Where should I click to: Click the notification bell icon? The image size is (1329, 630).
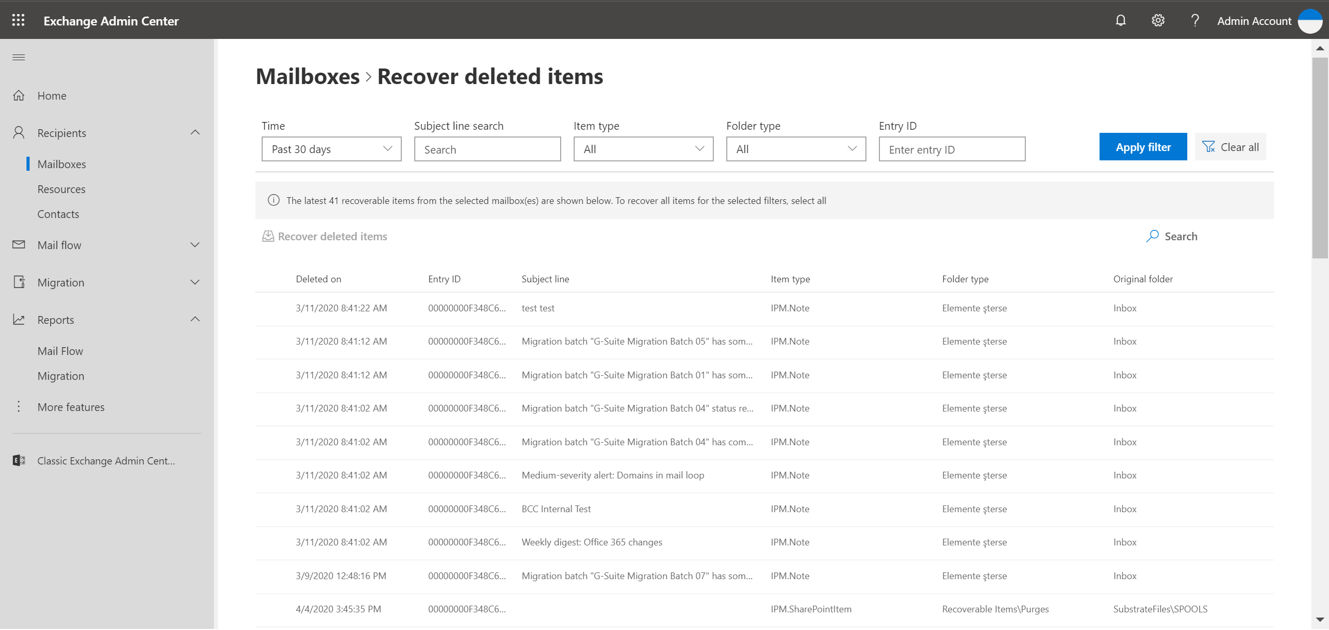tap(1121, 20)
